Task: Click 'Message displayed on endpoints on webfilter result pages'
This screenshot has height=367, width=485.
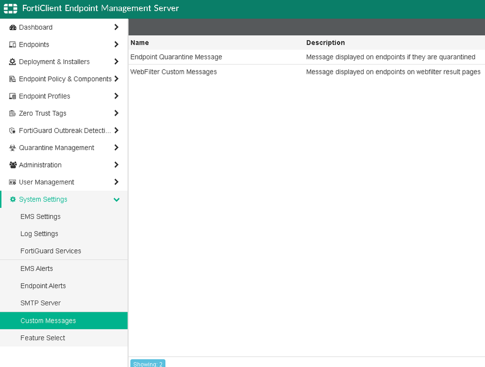Action: (x=393, y=72)
